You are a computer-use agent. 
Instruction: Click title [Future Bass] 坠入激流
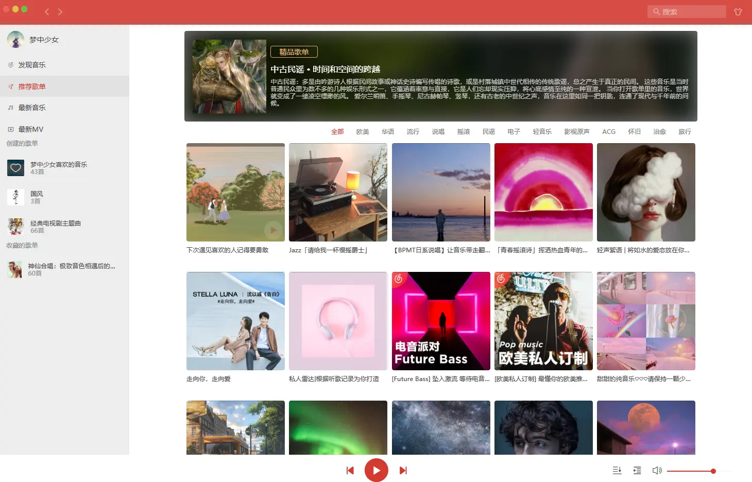tap(441, 379)
